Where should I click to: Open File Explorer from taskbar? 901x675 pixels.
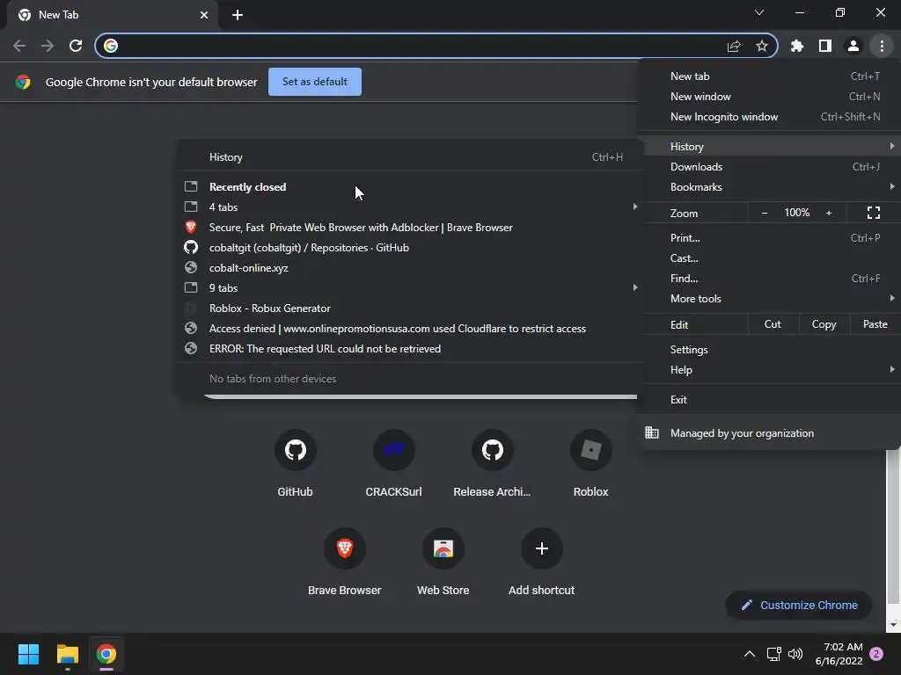tap(67, 654)
